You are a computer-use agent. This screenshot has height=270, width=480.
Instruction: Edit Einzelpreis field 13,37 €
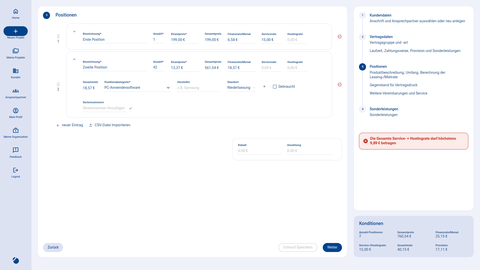tap(184, 68)
